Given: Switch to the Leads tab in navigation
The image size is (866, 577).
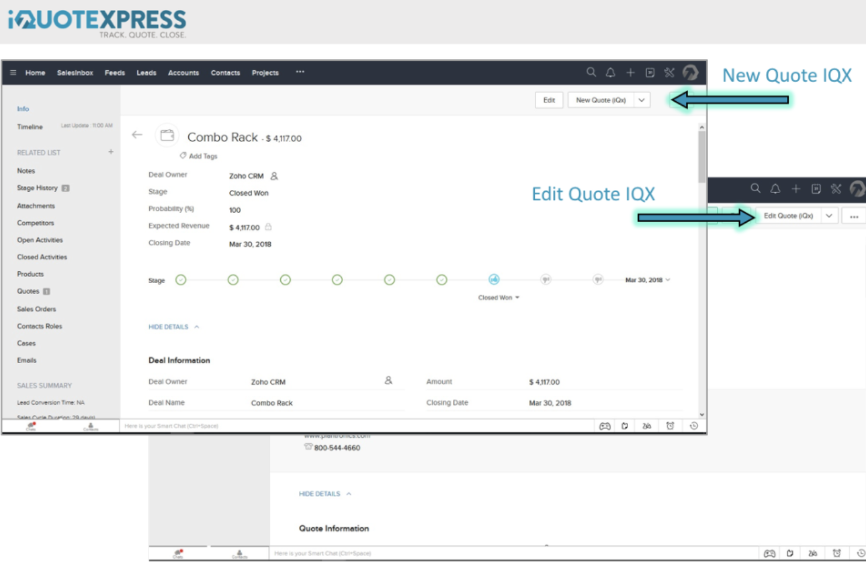Looking at the screenshot, I should [x=146, y=72].
